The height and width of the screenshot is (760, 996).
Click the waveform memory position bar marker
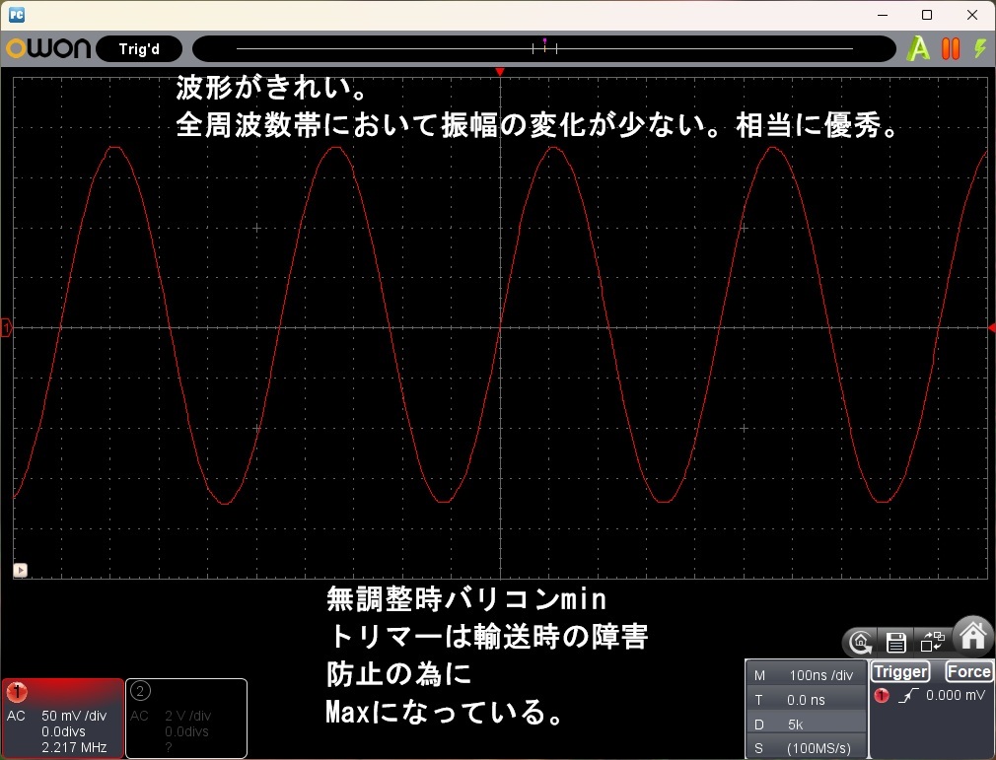tap(545, 45)
